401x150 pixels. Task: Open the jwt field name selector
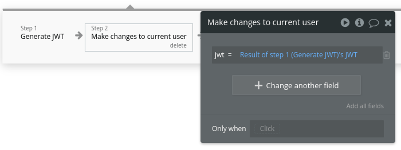coord(219,55)
